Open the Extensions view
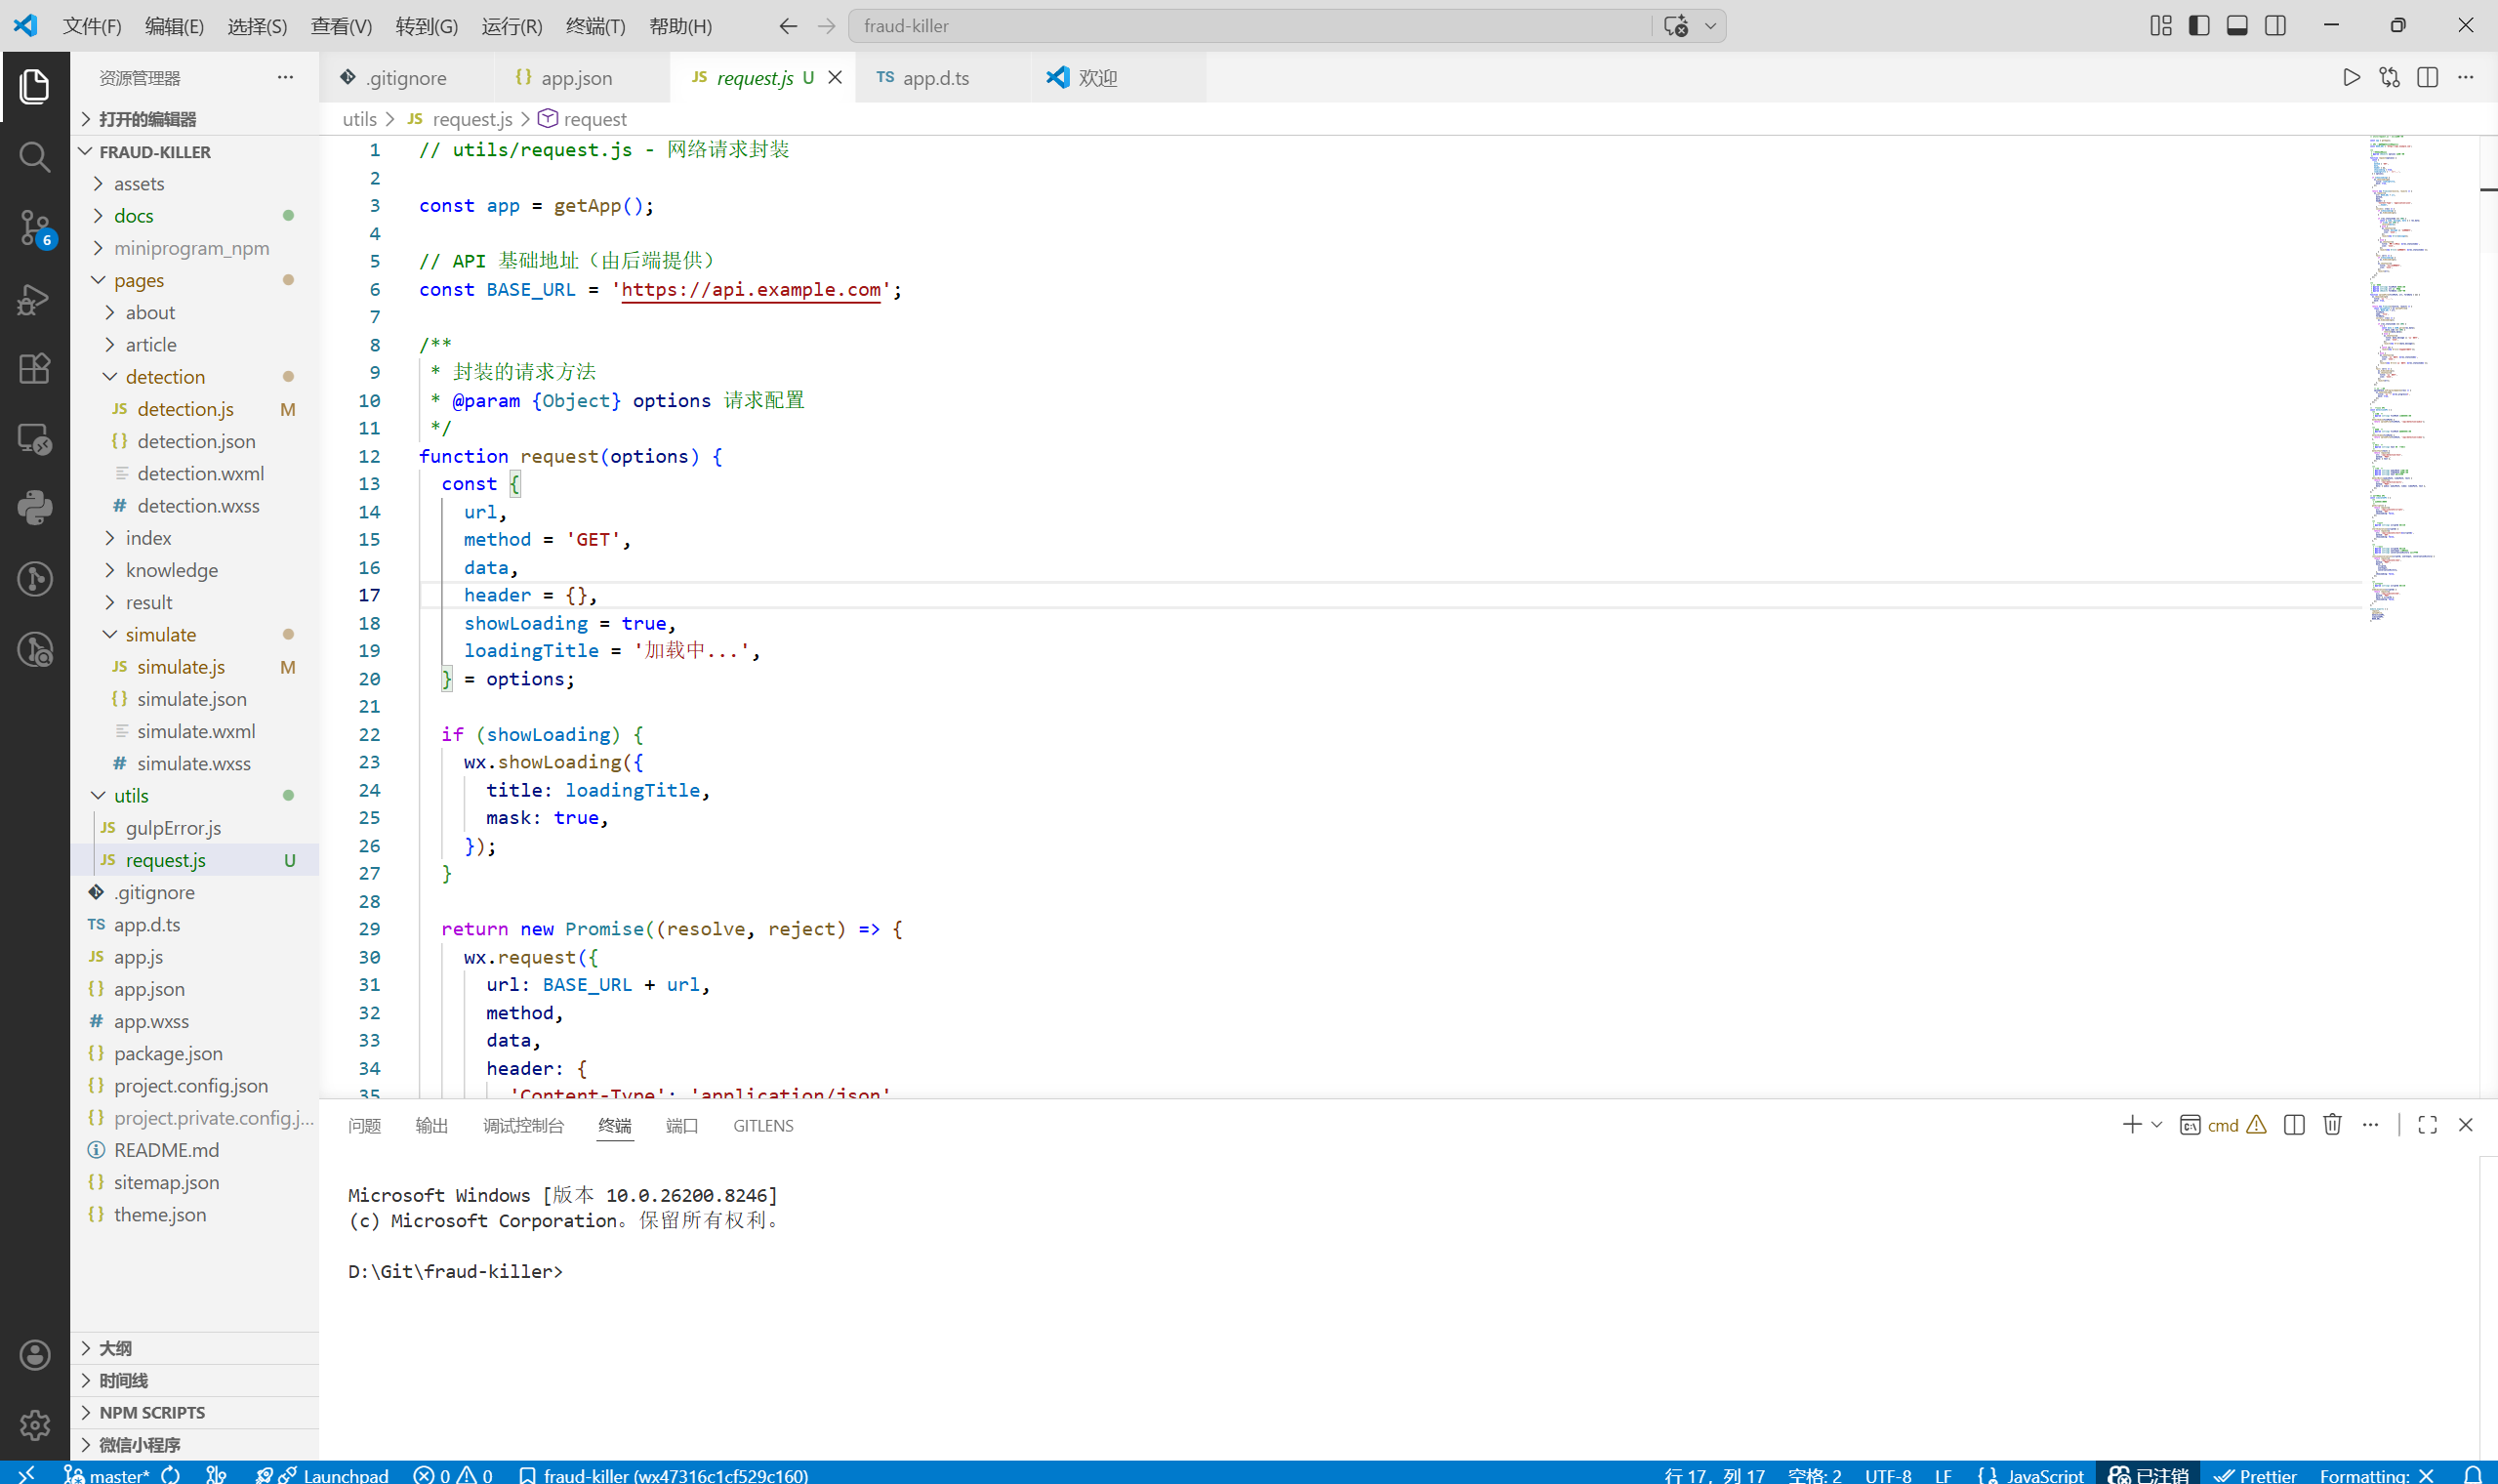This screenshot has height=1484, width=2498. [x=34, y=369]
